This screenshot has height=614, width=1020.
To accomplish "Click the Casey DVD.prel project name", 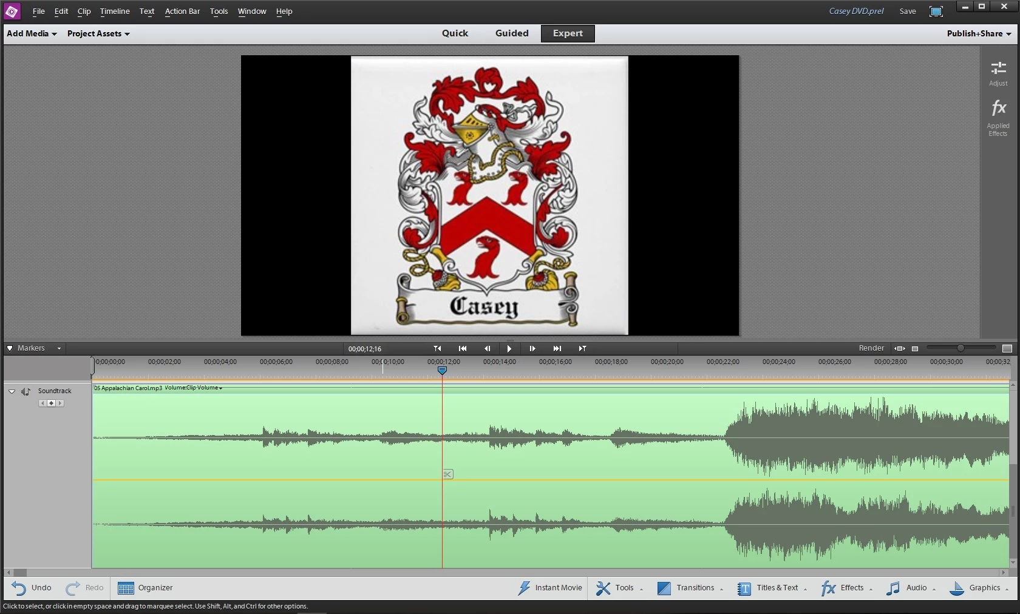I will point(856,11).
